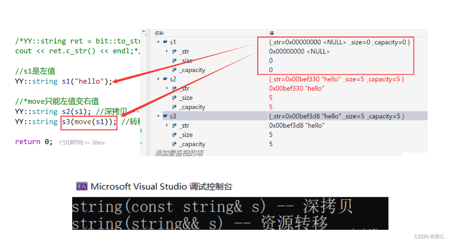Click the _capacity value 5 under s3
Viewport: 453px width, 244px height.
270,144
